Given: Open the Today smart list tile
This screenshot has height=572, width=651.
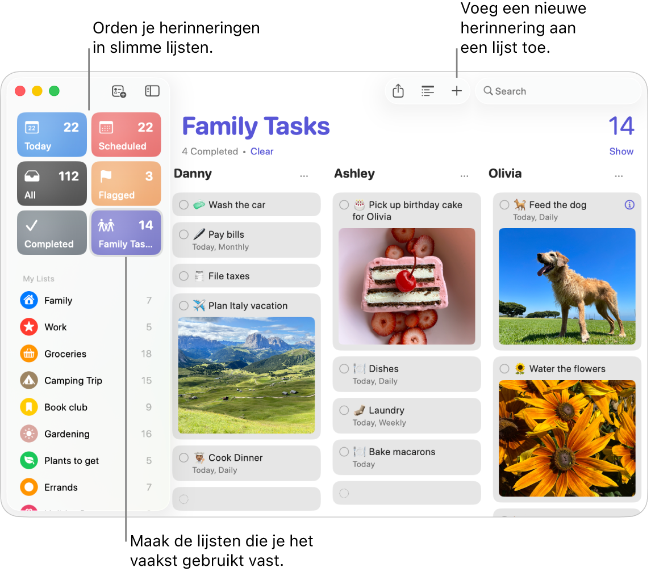Looking at the screenshot, I should pyautogui.click(x=52, y=135).
